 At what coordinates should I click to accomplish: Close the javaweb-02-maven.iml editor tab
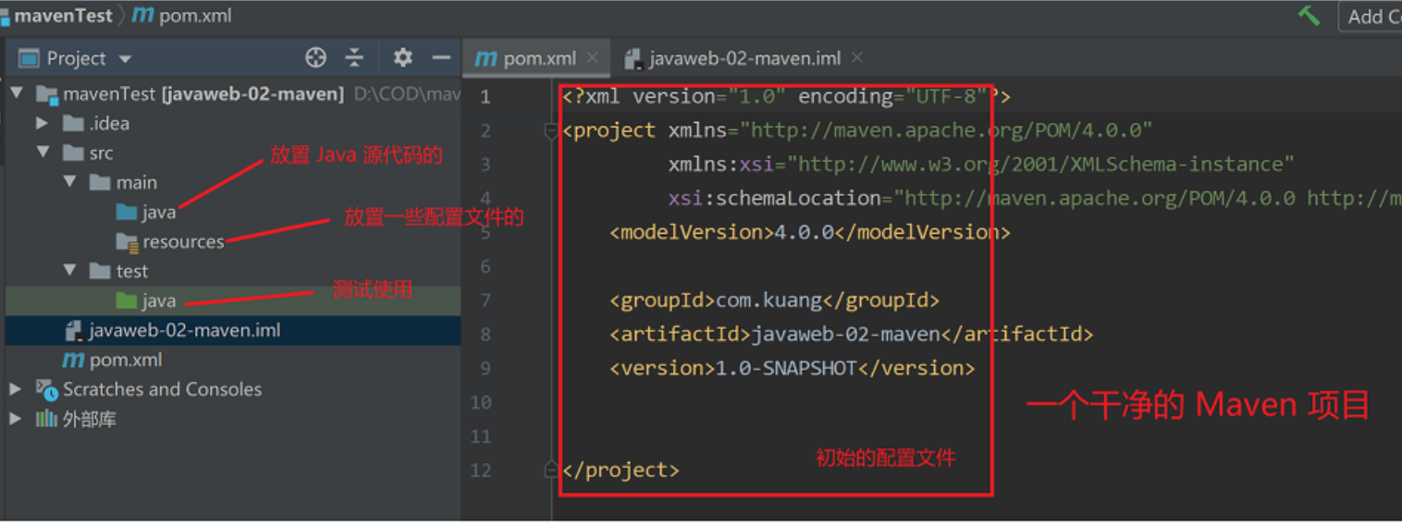pyautogui.click(x=857, y=57)
